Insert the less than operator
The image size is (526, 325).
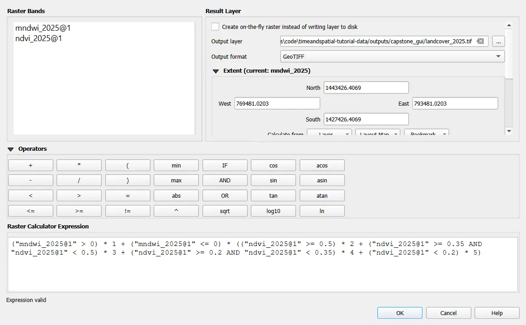click(x=31, y=195)
